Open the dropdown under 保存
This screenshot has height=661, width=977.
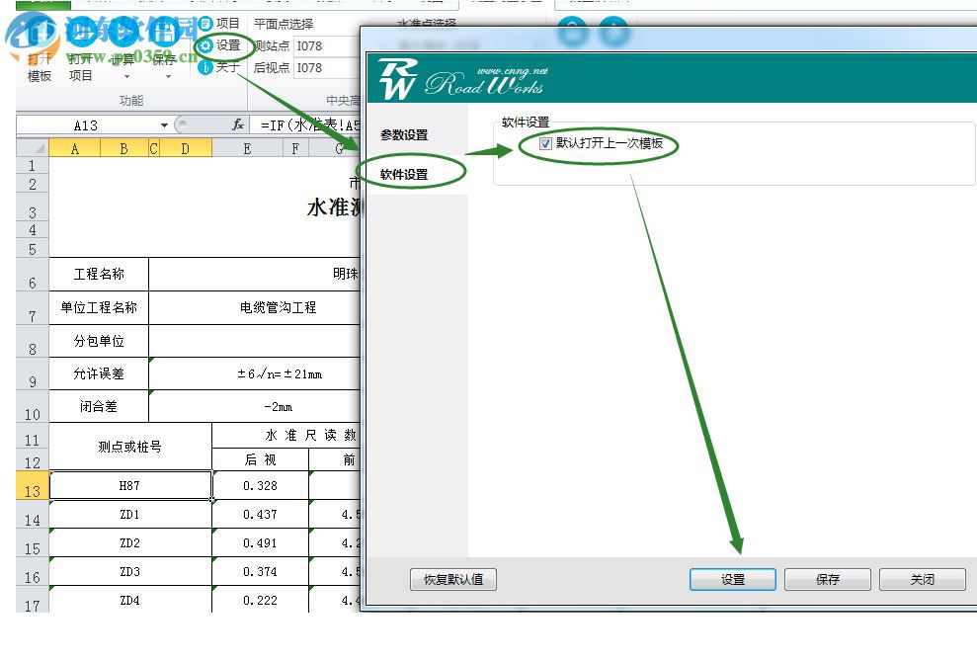(167, 77)
